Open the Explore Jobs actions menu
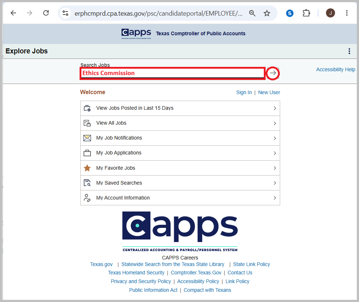Viewport: 359px width, 302px height. tap(349, 51)
